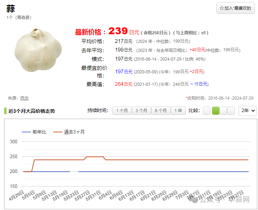Screen dimensions: 258x210
Task: Click the lowest price 197日元 blue value
Action: click(x=123, y=72)
